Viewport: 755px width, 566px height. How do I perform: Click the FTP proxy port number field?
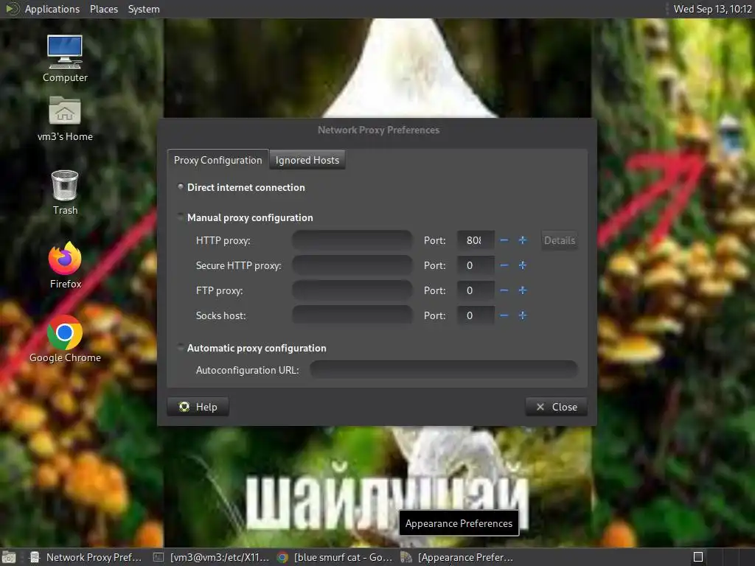pyautogui.click(x=476, y=290)
